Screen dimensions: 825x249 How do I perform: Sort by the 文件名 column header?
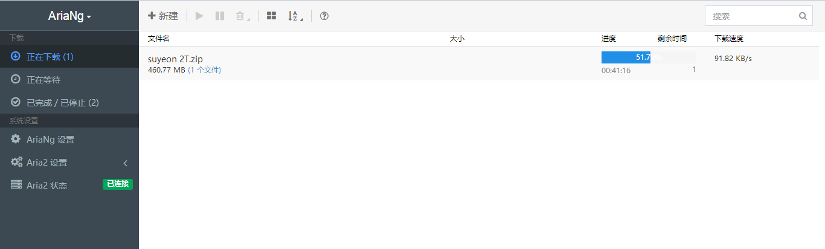(159, 38)
